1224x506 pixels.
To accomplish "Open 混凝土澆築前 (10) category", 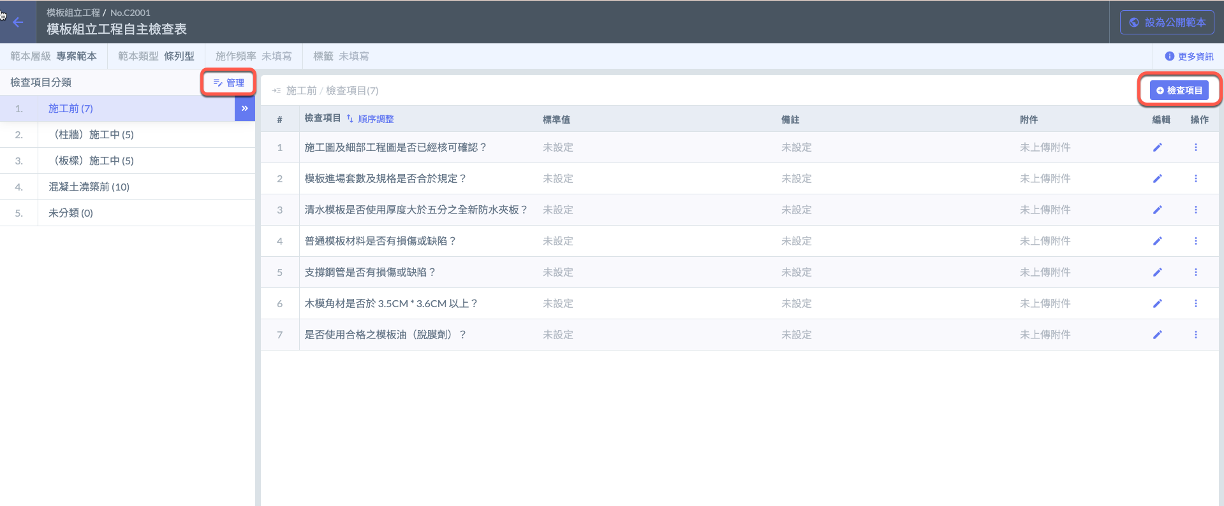I will (89, 187).
